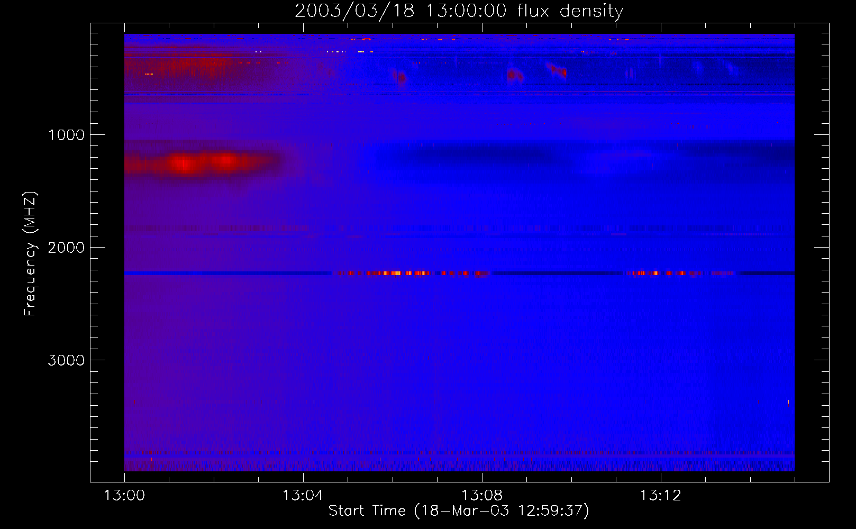Click the 13:00 time tick label

tap(124, 496)
